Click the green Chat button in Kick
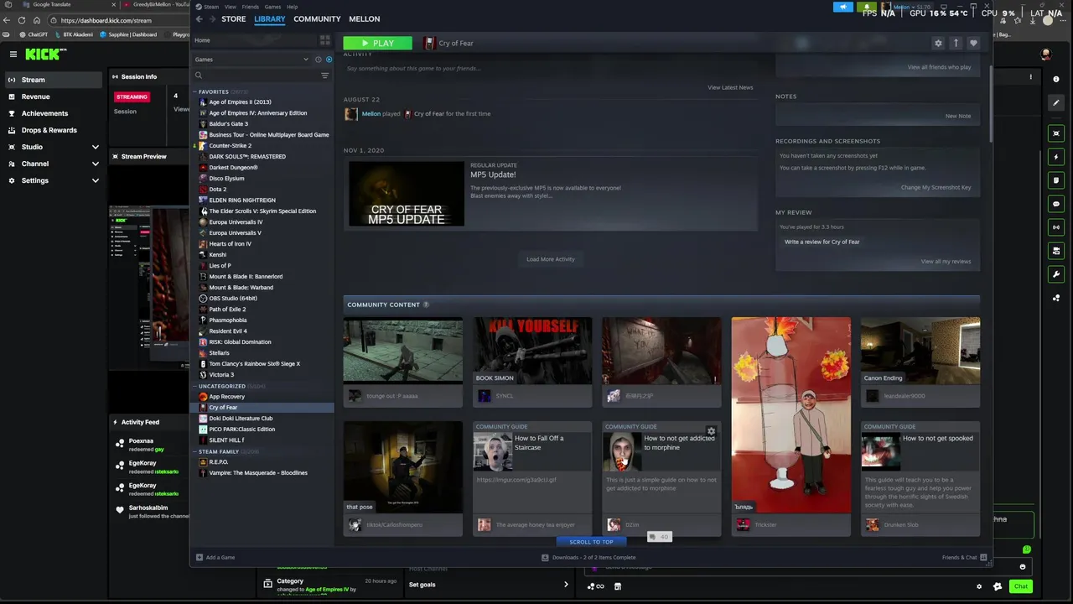Screen dimensions: 1073x604 pos(1021,586)
